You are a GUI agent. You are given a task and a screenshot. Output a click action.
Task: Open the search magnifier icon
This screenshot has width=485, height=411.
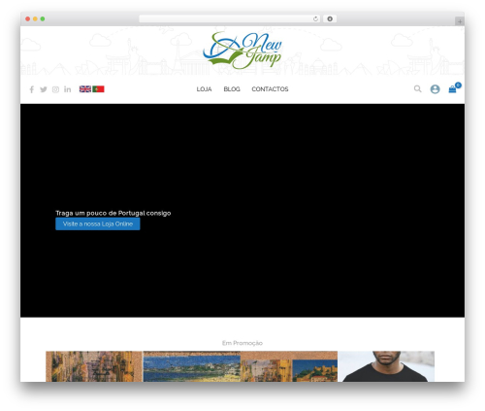click(418, 88)
